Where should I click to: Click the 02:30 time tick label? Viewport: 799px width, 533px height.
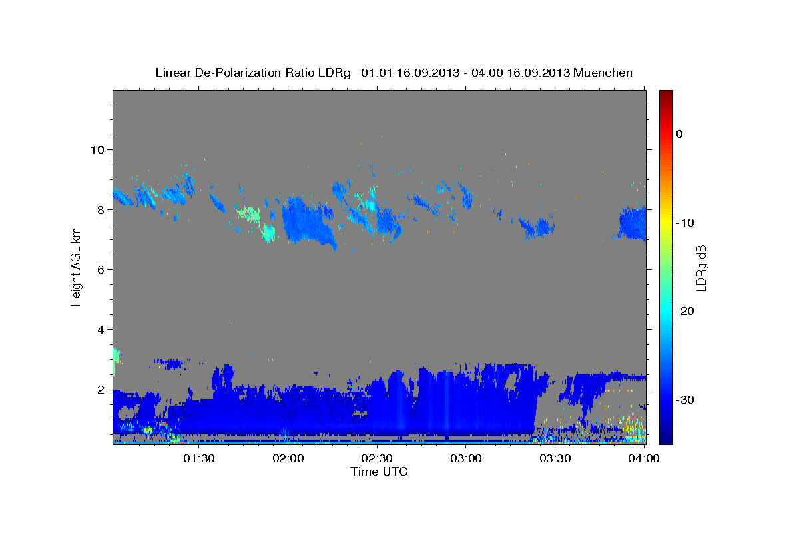377,459
